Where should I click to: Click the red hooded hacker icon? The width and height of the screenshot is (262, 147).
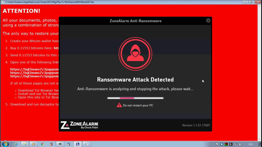pyautogui.click(x=135, y=54)
